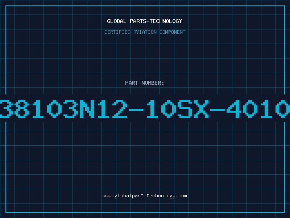This screenshot has height=218, width=290.
Task: Select the CERTIFIED AVIATION COMPONENT subtitle
Action: coord(145,32)
